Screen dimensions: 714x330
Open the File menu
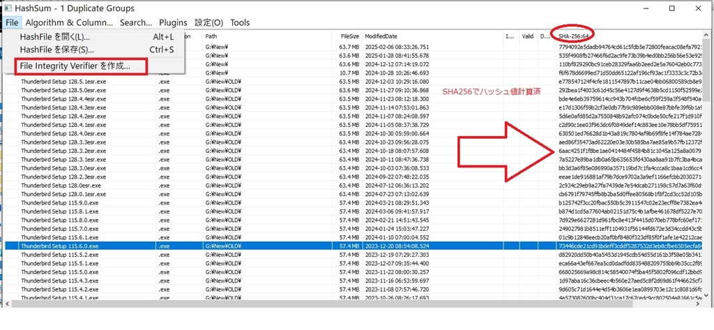(x=13, y=22)
